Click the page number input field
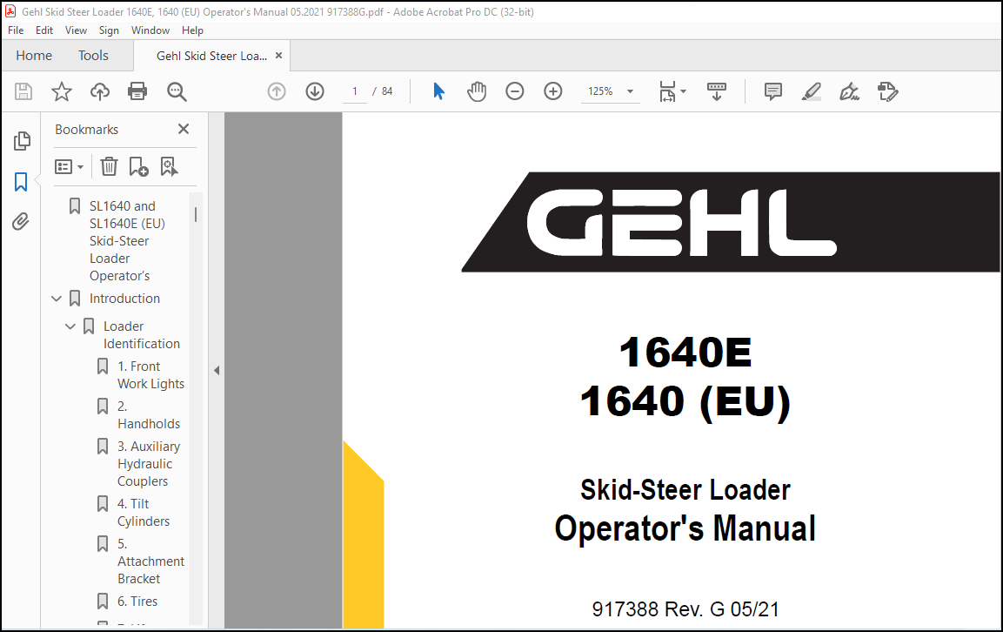 (354, 91)
